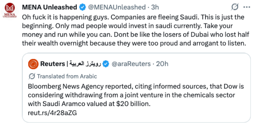Click the translation icon beside 'Translated from Arabic'
Viewport: 256px width, 127px height.
pyautogui.click(x=32, y=76)
